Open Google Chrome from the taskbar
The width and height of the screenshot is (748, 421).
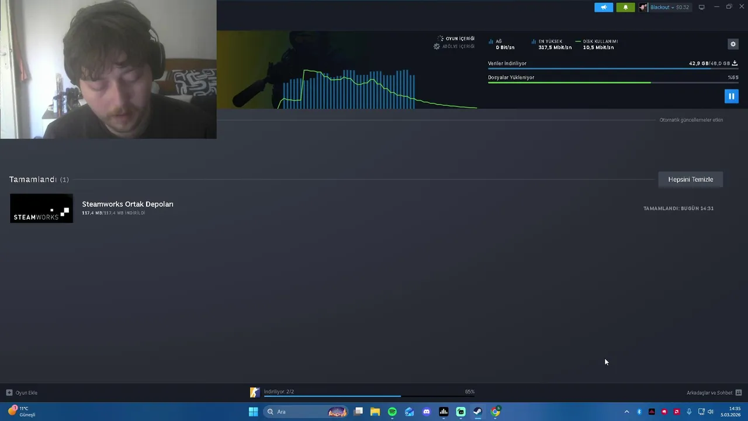pos(495,412)
